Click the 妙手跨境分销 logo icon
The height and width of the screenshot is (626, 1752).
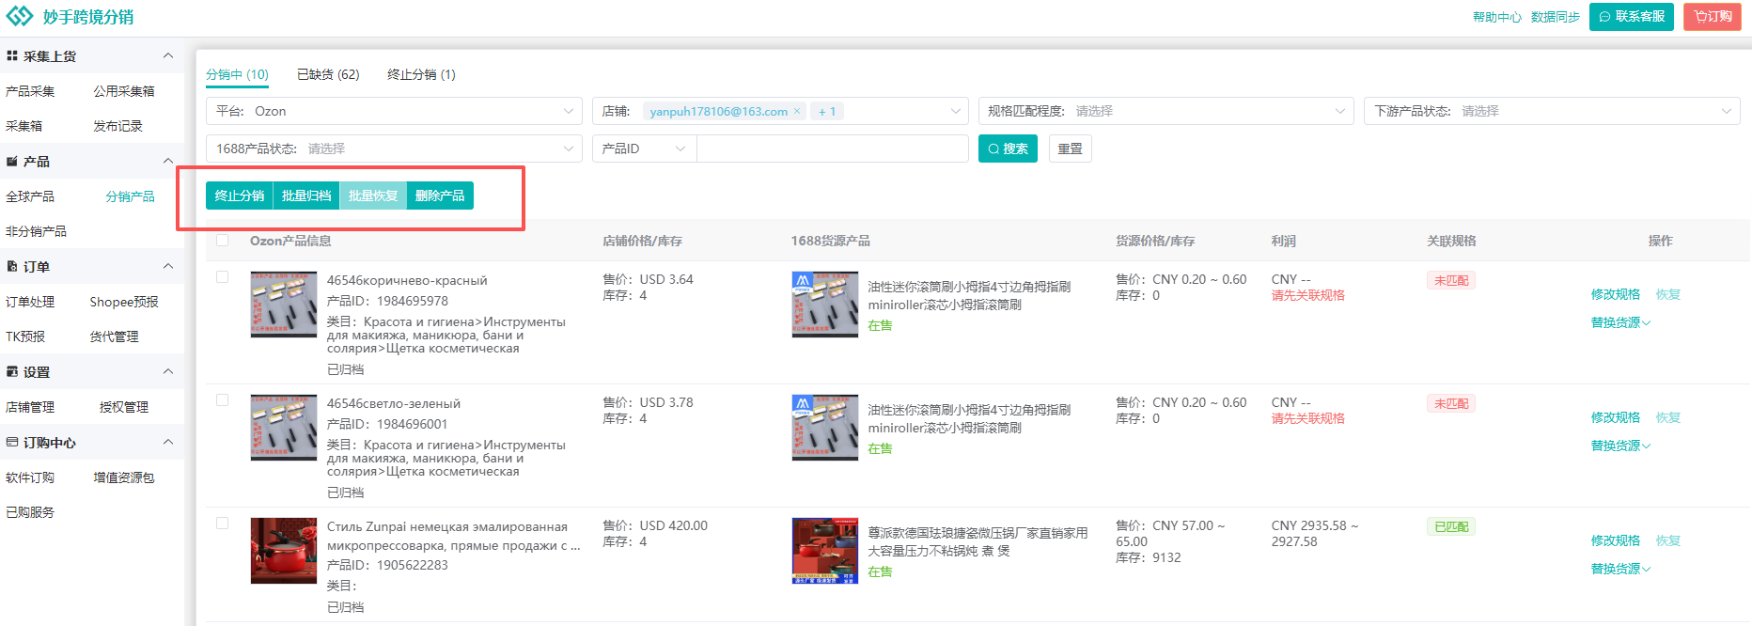tap(20, 16)
